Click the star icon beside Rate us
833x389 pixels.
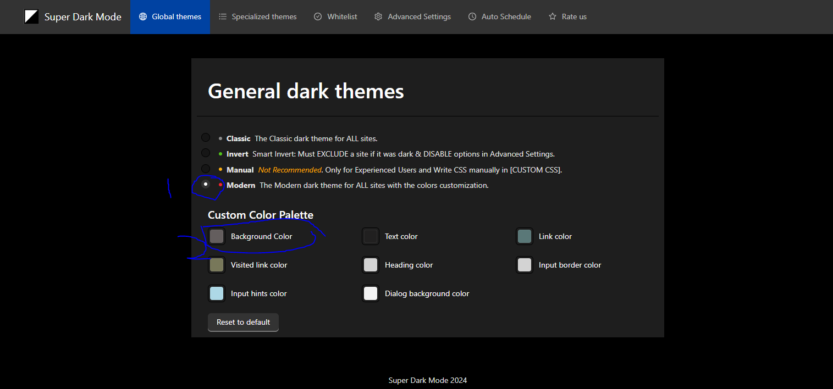pos(553,16)
